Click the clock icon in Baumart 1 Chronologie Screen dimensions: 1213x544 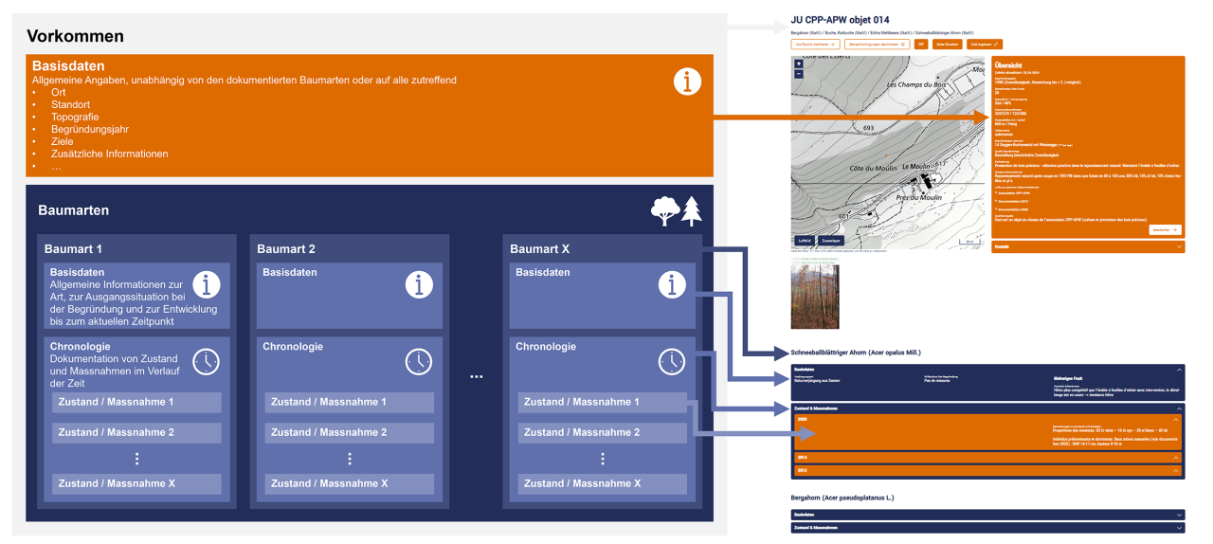[x=207, y=361]
